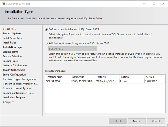Select Add features to existing instance option
The image size is (168, 127).
click(x=46, y=43)
